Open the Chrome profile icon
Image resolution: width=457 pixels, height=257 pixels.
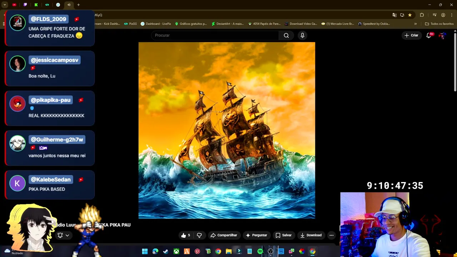[x=443, y=15]
